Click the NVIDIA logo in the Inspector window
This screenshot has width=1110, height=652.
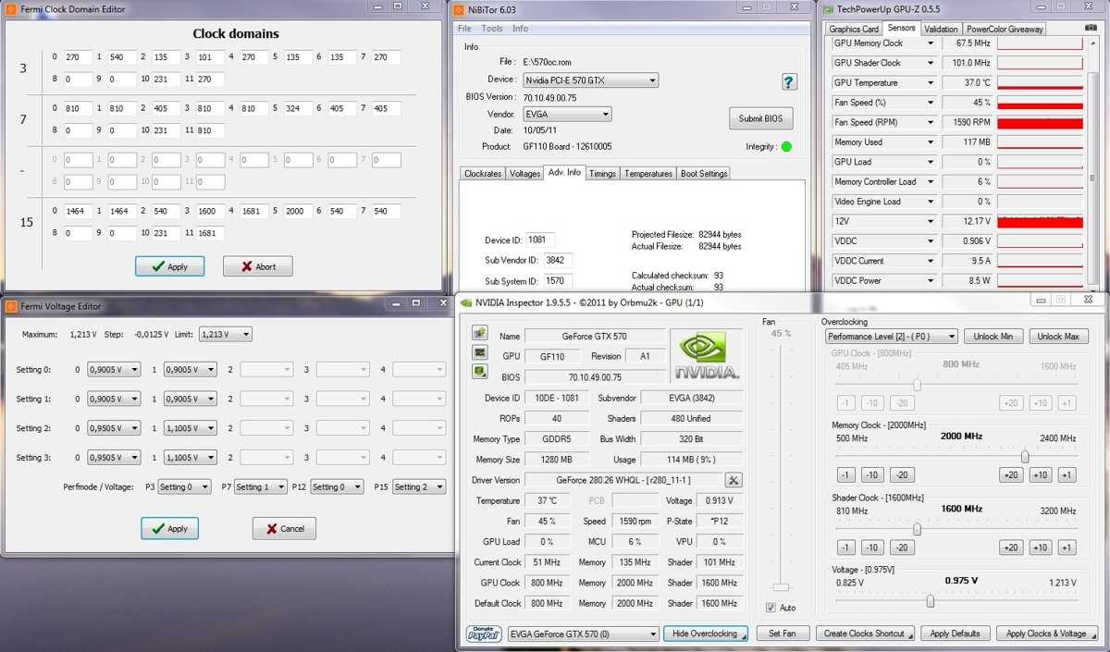point(708,356)
